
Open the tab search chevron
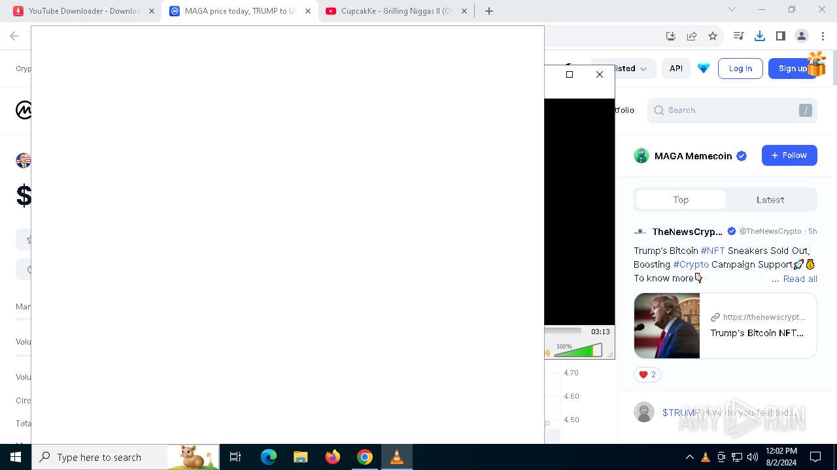732,10
